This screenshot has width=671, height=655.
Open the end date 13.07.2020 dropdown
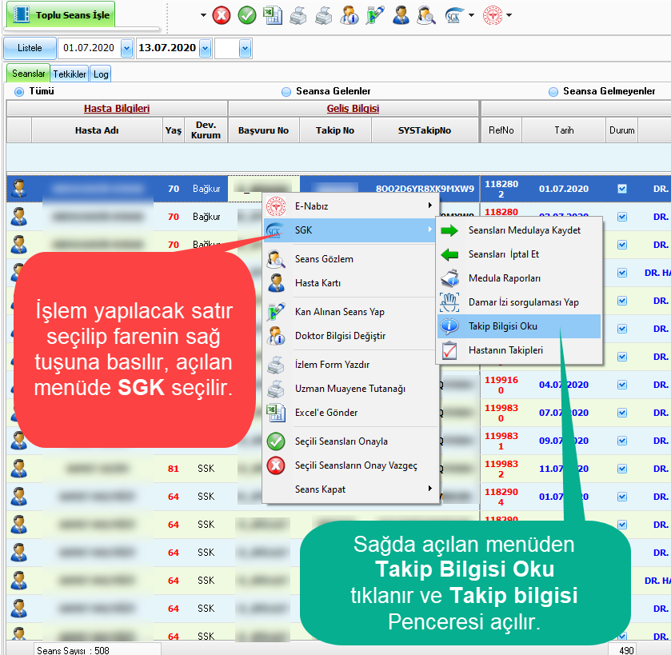click(x=206, y=48)
